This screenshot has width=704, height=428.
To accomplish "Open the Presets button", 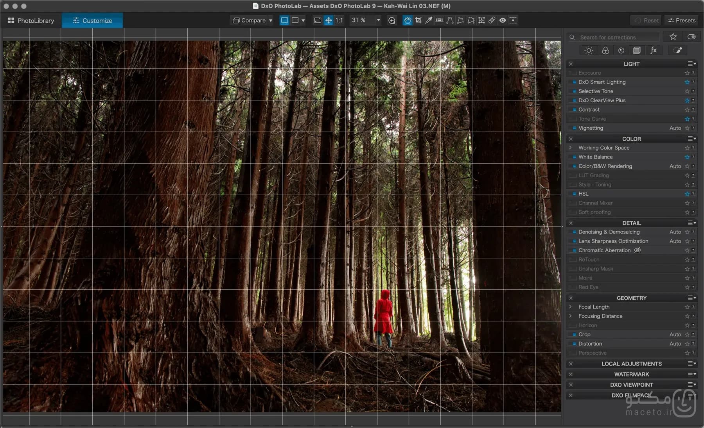I will pos(681,20).
